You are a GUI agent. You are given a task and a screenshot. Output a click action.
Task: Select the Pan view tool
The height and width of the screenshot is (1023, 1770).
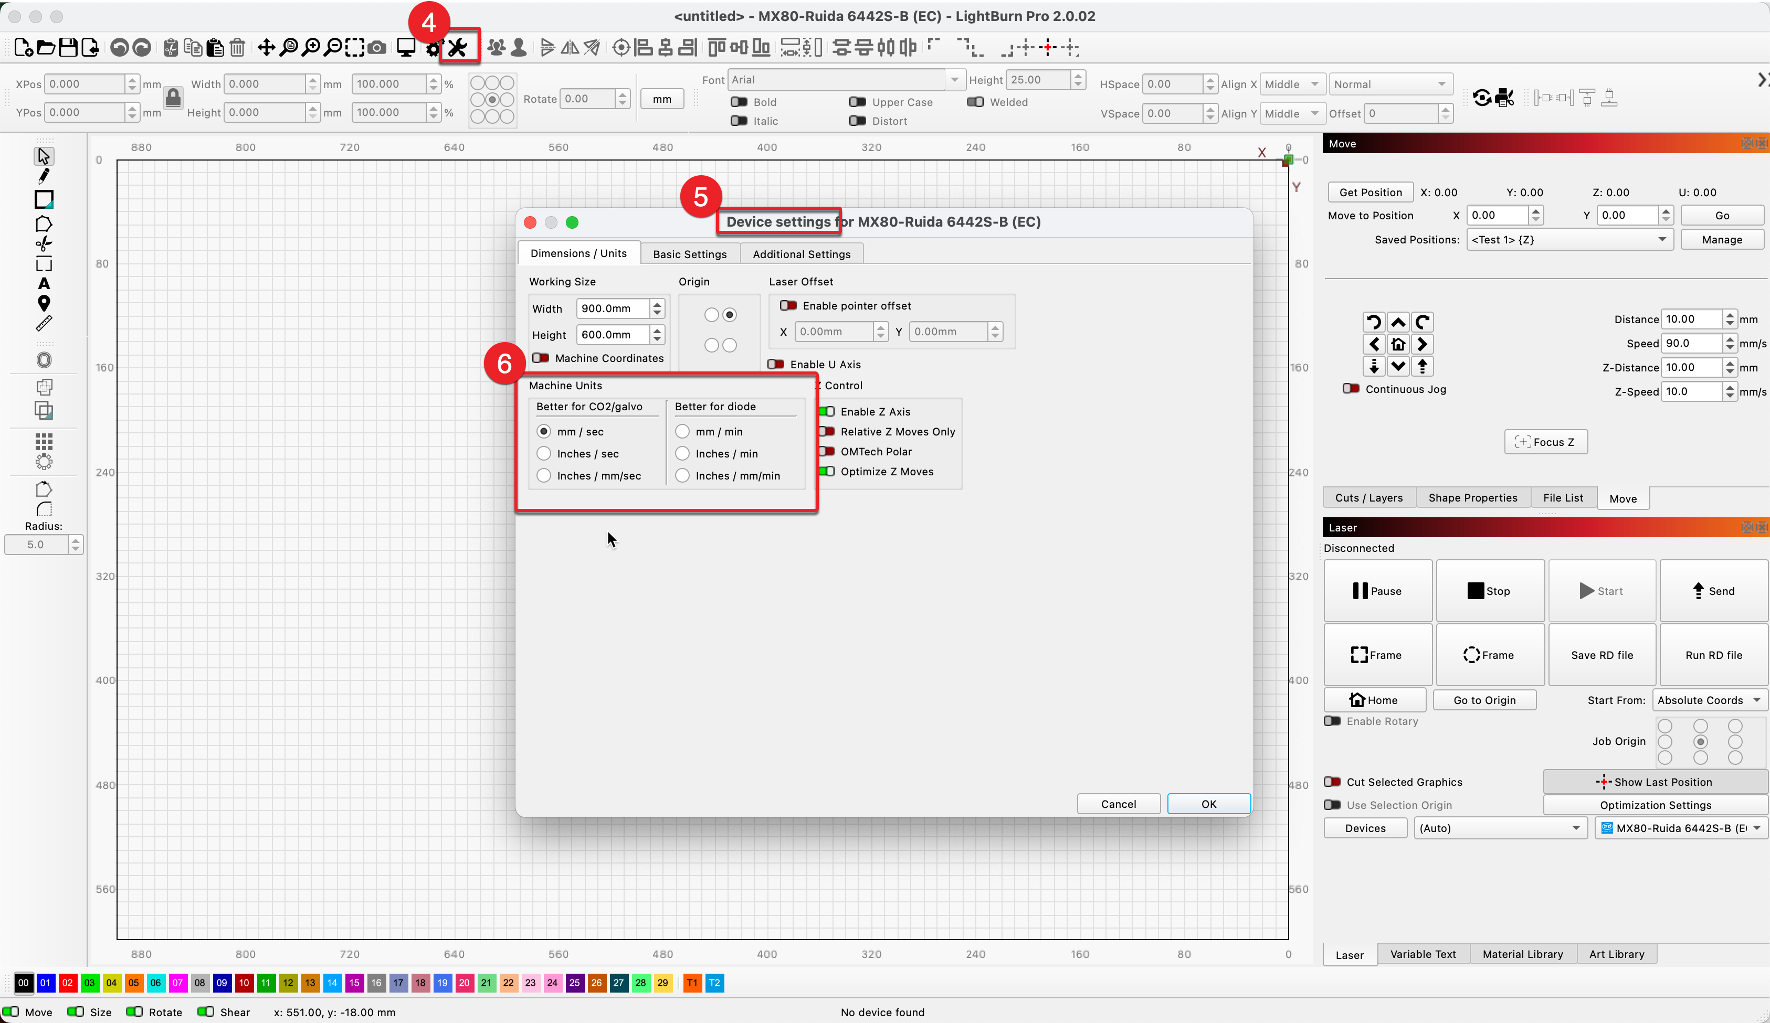click(x=266, y=48)
